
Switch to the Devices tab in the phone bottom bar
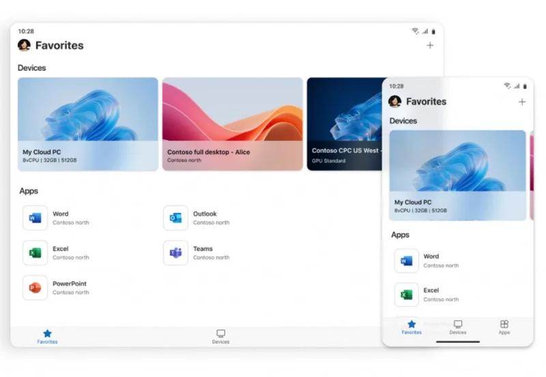458,327
